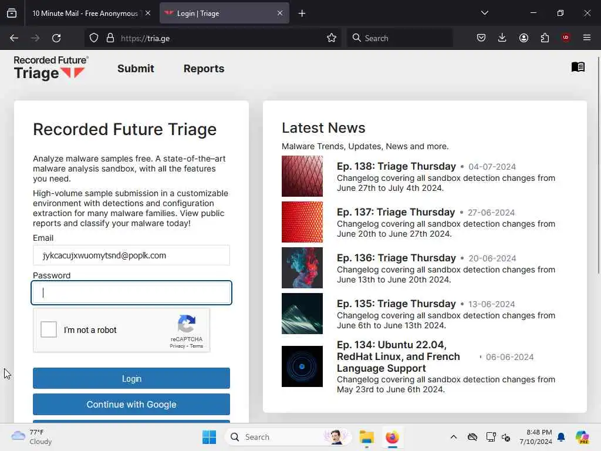Open the reCAPTCHA Terms link
This screenshot has width=601, height=451.
click(197, 346)
